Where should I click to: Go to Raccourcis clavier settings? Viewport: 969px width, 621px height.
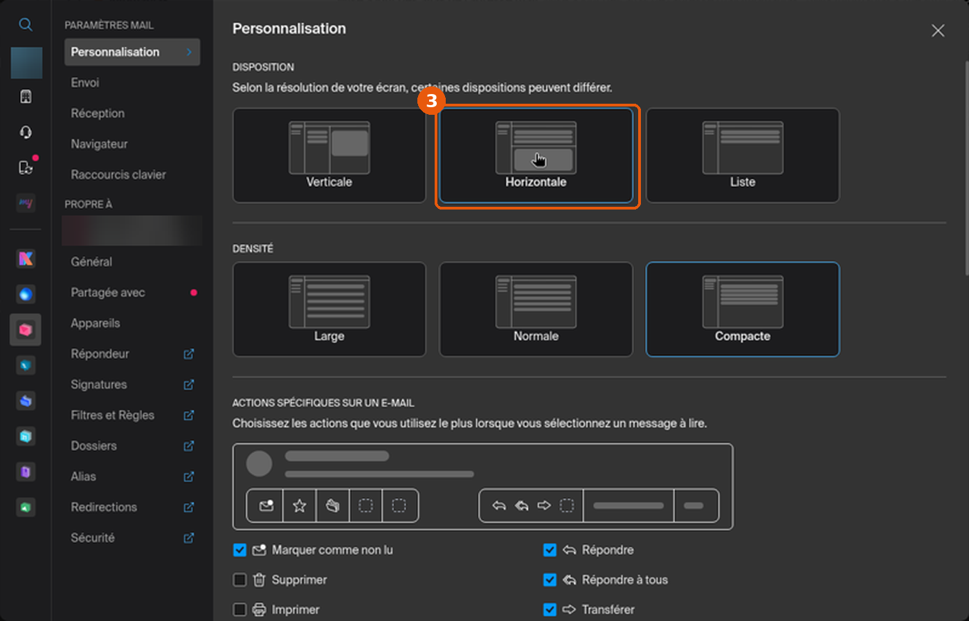[x=118, y=175]
